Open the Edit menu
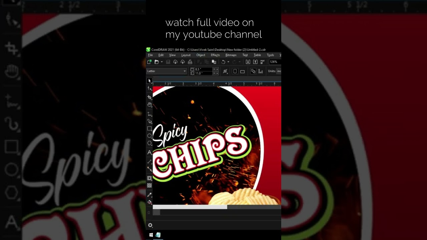Viewport: 427px width, 240px height. tap(161, 55)
